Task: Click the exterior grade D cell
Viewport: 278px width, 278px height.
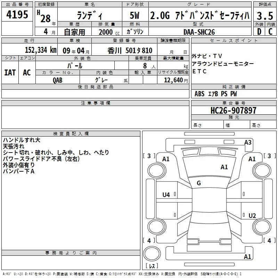Action: click(x=259, y=32)
